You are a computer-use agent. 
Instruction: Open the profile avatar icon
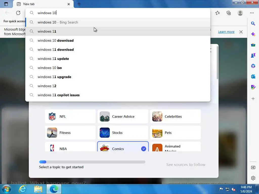coord(240,13)
